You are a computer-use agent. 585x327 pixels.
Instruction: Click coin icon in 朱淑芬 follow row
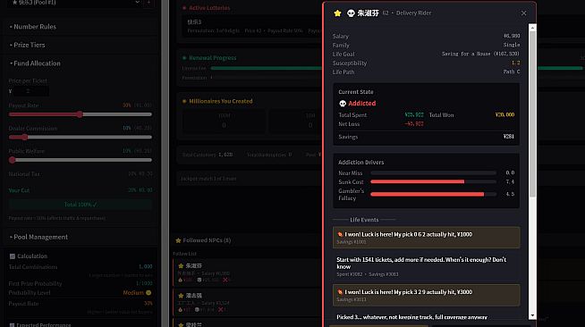pyautogui.click(x=199, y=280)
